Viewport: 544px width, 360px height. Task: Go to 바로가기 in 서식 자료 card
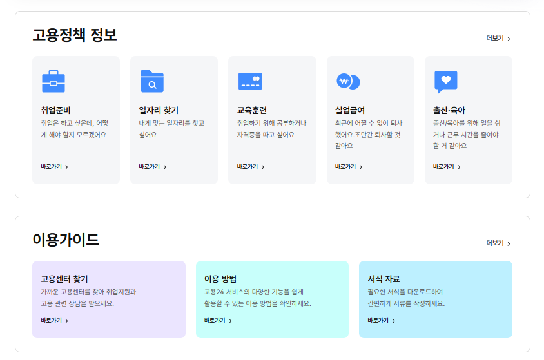pyautogui.click(x=382, y=321)
